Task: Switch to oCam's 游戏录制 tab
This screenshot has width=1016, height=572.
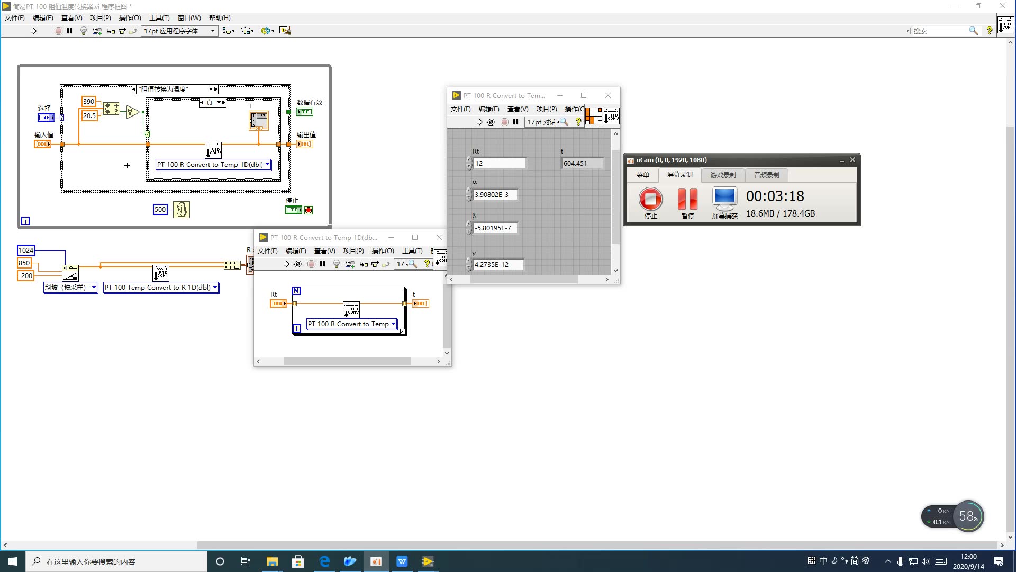Action: 723,175
